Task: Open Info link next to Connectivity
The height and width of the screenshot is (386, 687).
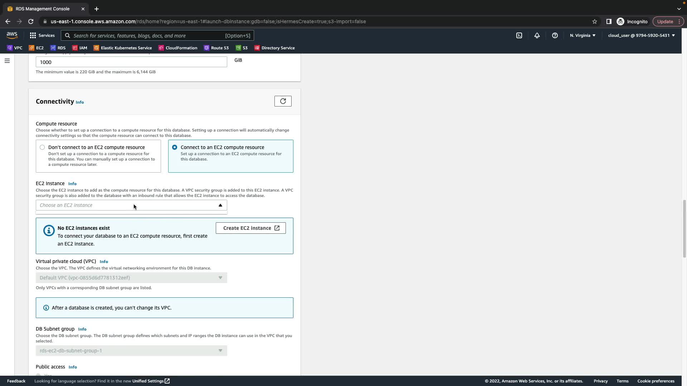Action: coord(80,102)
